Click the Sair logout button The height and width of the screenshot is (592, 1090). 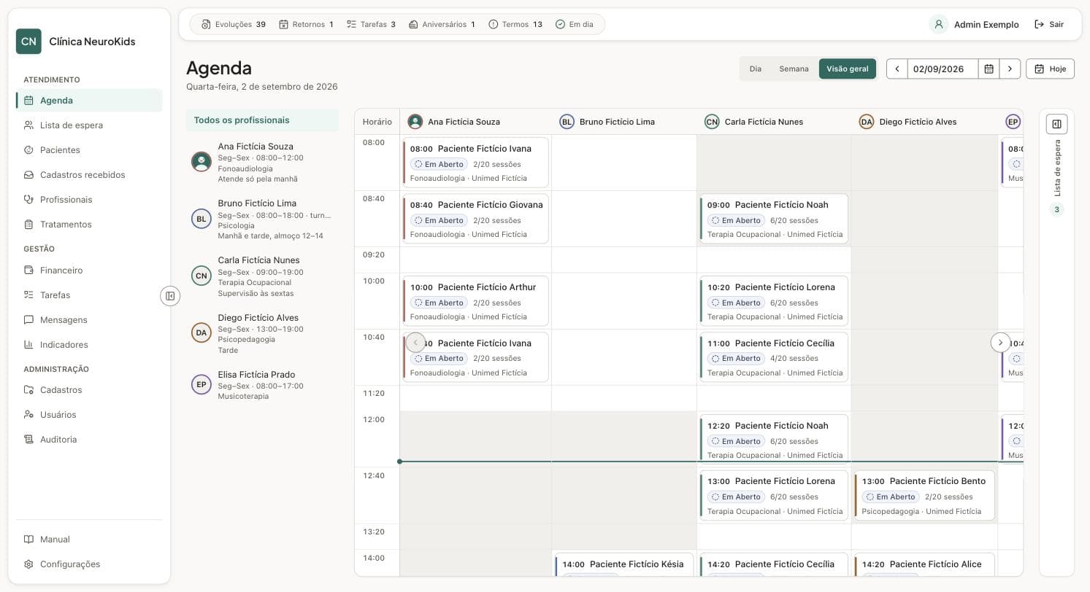click(1049, 24)
